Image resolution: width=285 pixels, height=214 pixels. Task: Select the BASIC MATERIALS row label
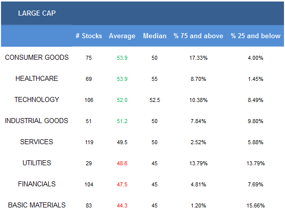coord(37,205)
